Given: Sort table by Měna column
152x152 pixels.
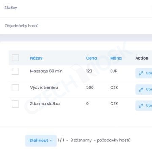Looking at the screenshot, I should (x=116, y=58).
